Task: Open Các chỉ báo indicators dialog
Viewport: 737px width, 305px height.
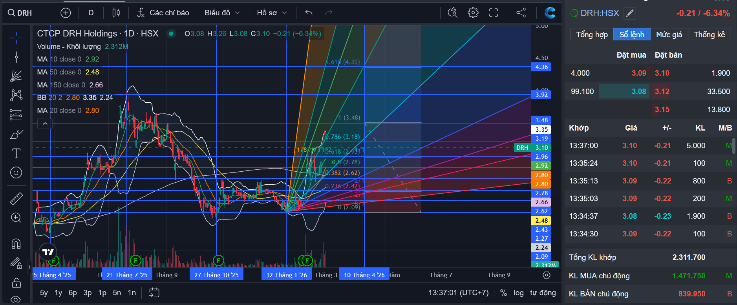Action: (x=163, y=13)
